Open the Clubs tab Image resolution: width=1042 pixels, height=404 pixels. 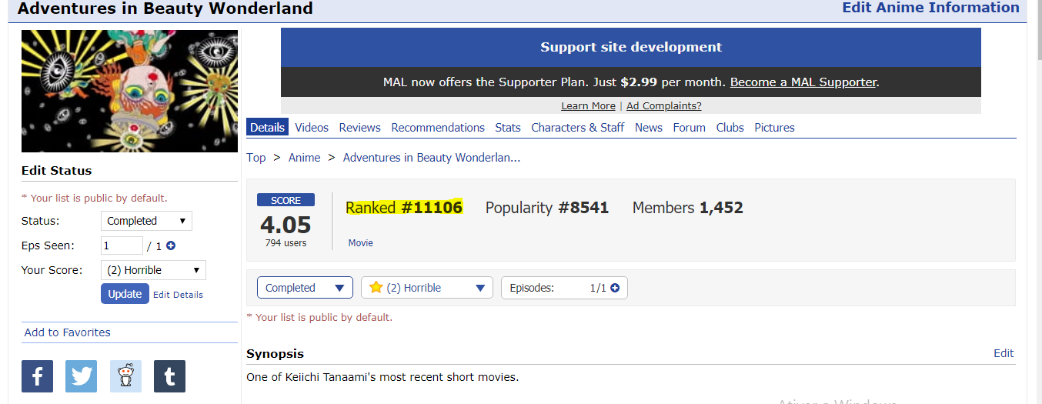[x=730, y=128]
